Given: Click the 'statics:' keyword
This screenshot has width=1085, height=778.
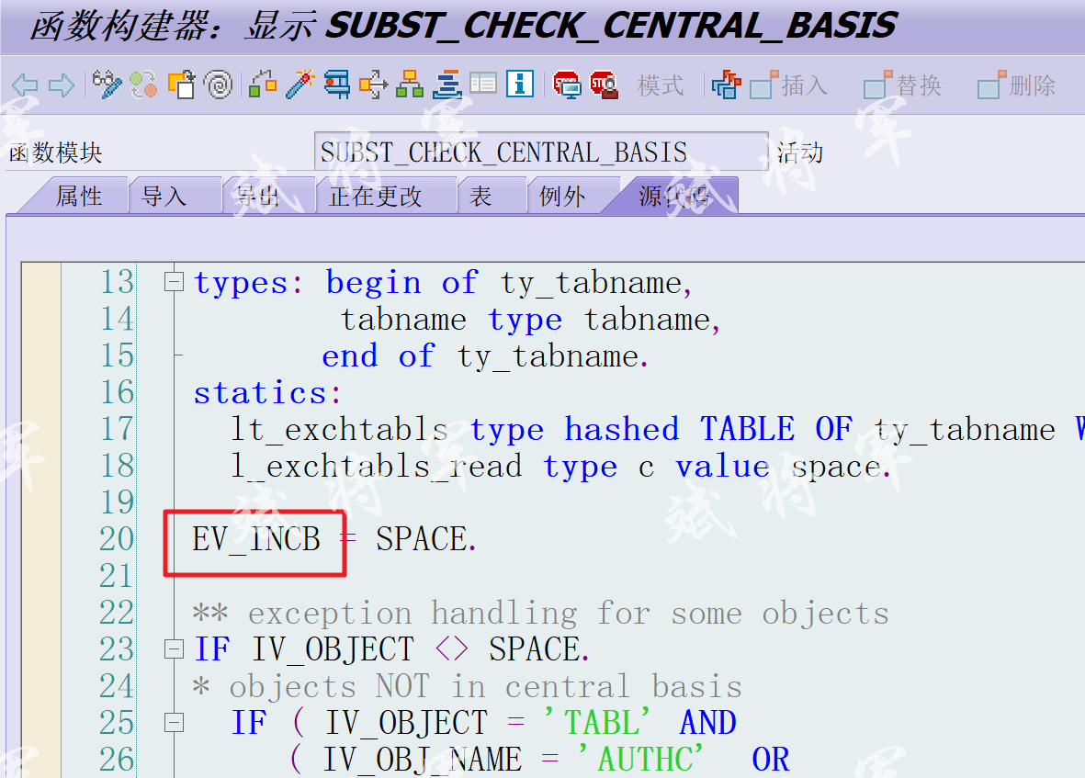Looking at the screenshot, I should (x=267, y=393).
